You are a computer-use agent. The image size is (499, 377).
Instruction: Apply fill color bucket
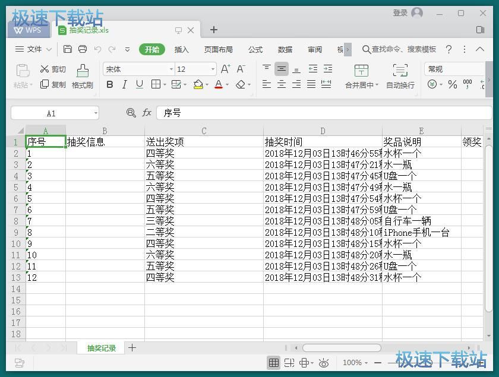[x=198, y=84]
